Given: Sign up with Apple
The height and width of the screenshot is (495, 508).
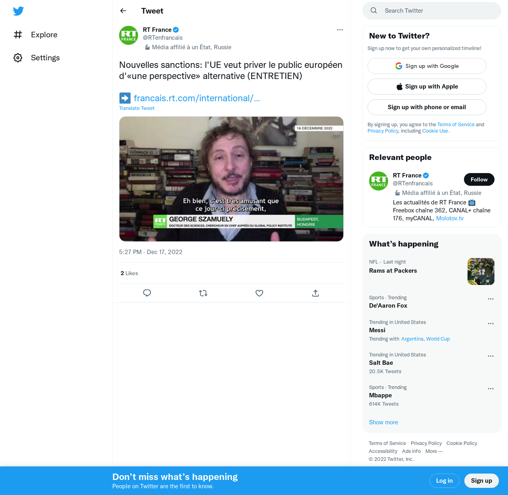Looking at the screenshot, I should [x=427, y=87].
